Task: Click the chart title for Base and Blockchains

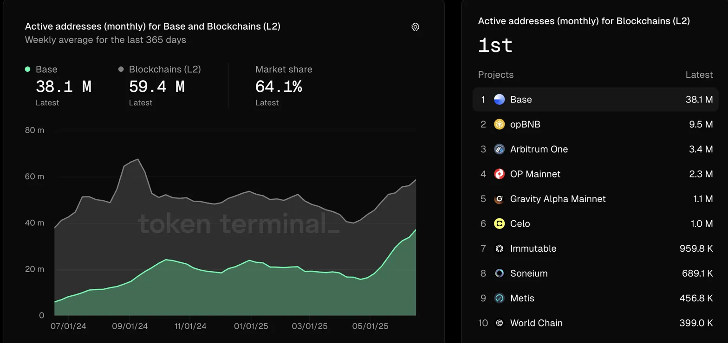Action: 153,26
